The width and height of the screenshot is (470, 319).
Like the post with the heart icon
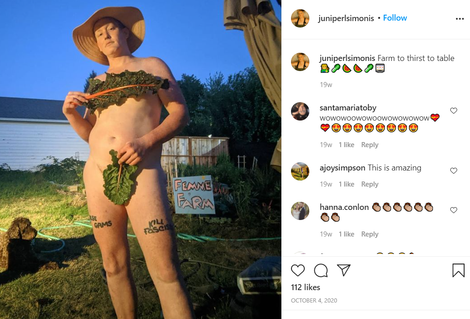[x=297, y=270]
